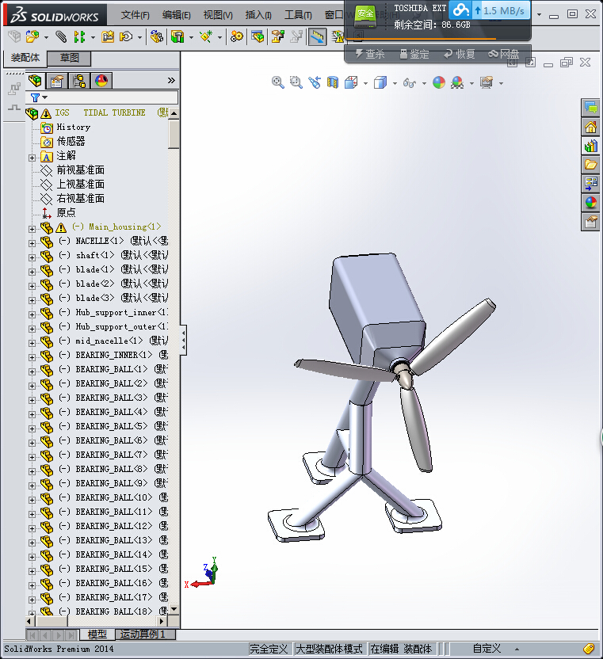Screen dimensions: 603x659
Task: Click the Move Component icon
Action: point(126,36)
